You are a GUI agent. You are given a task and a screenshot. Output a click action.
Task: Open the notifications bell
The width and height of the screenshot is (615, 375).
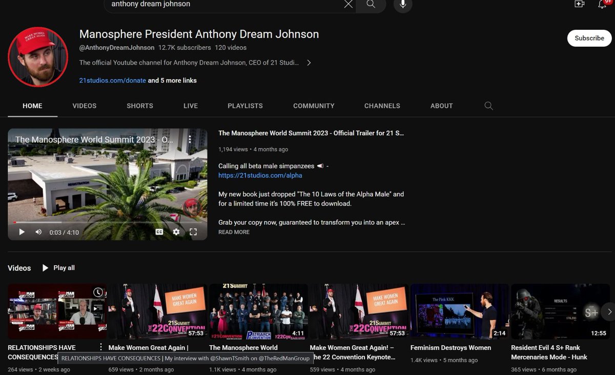(602, 4)
